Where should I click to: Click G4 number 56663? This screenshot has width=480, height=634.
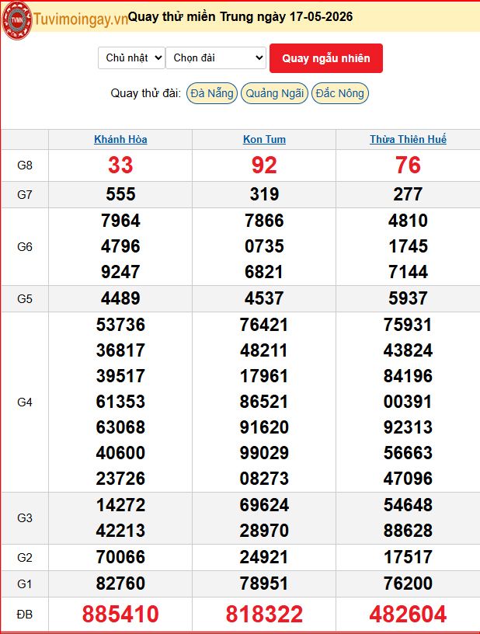pos(408,453)
